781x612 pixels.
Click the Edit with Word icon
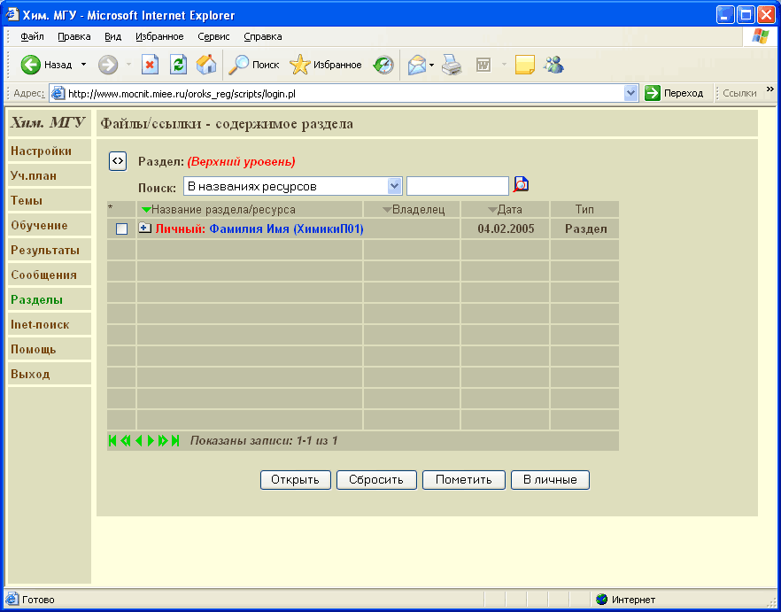(x=483, y=65)
